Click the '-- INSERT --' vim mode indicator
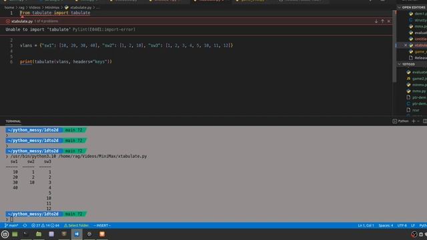Viewport: 427px width, 240px height. pos(102,225)
